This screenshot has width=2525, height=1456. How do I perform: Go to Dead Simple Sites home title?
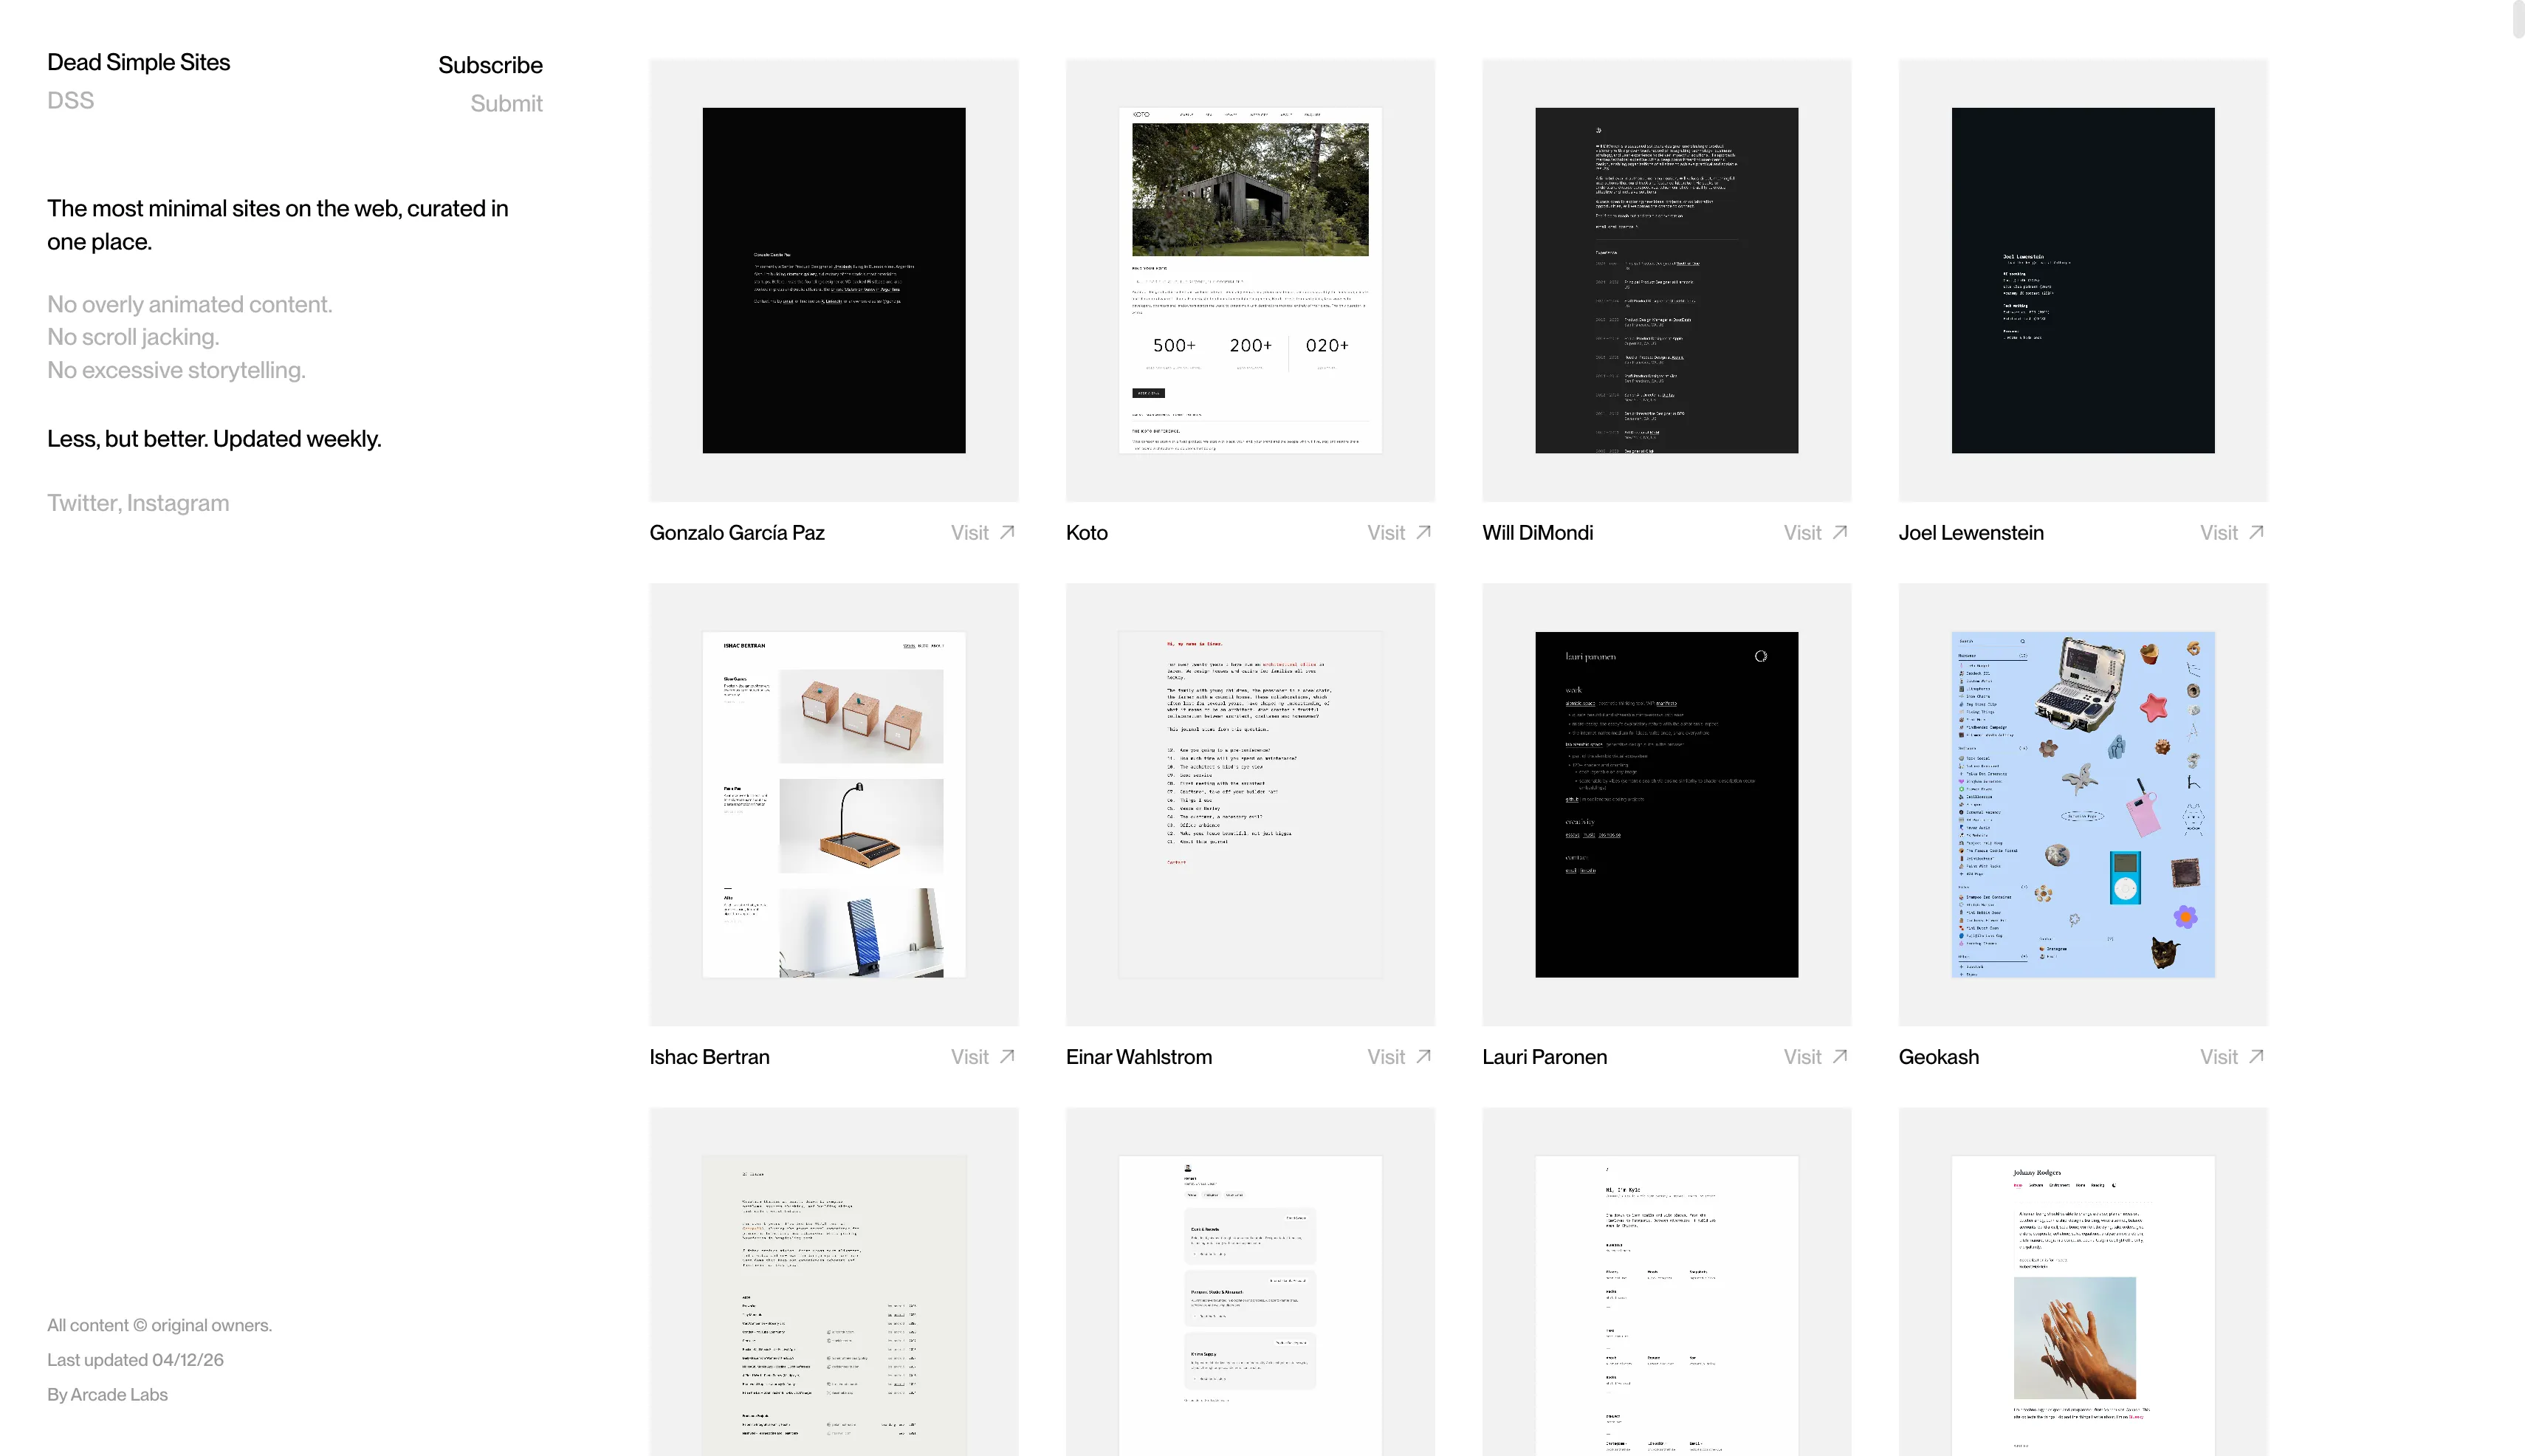point(138,62)
